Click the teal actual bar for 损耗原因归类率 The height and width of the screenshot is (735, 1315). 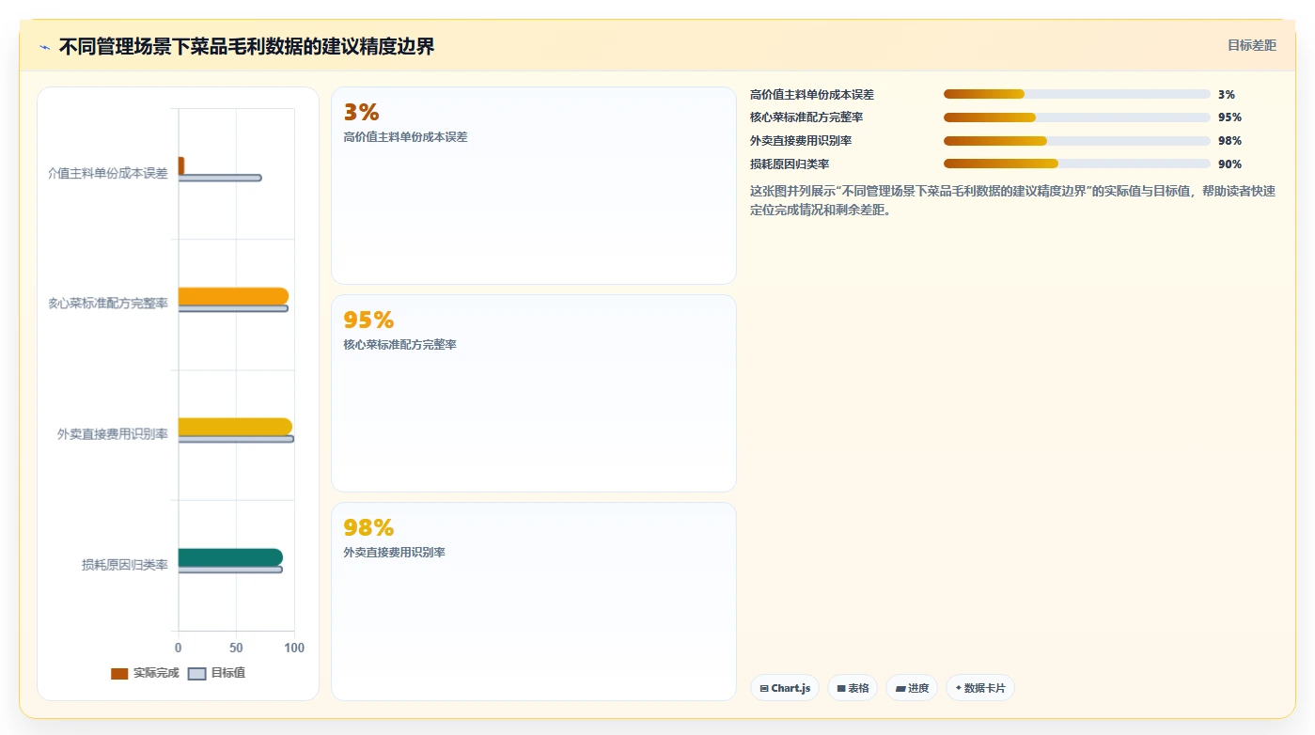pyautogui.click(x=230, y=557)
